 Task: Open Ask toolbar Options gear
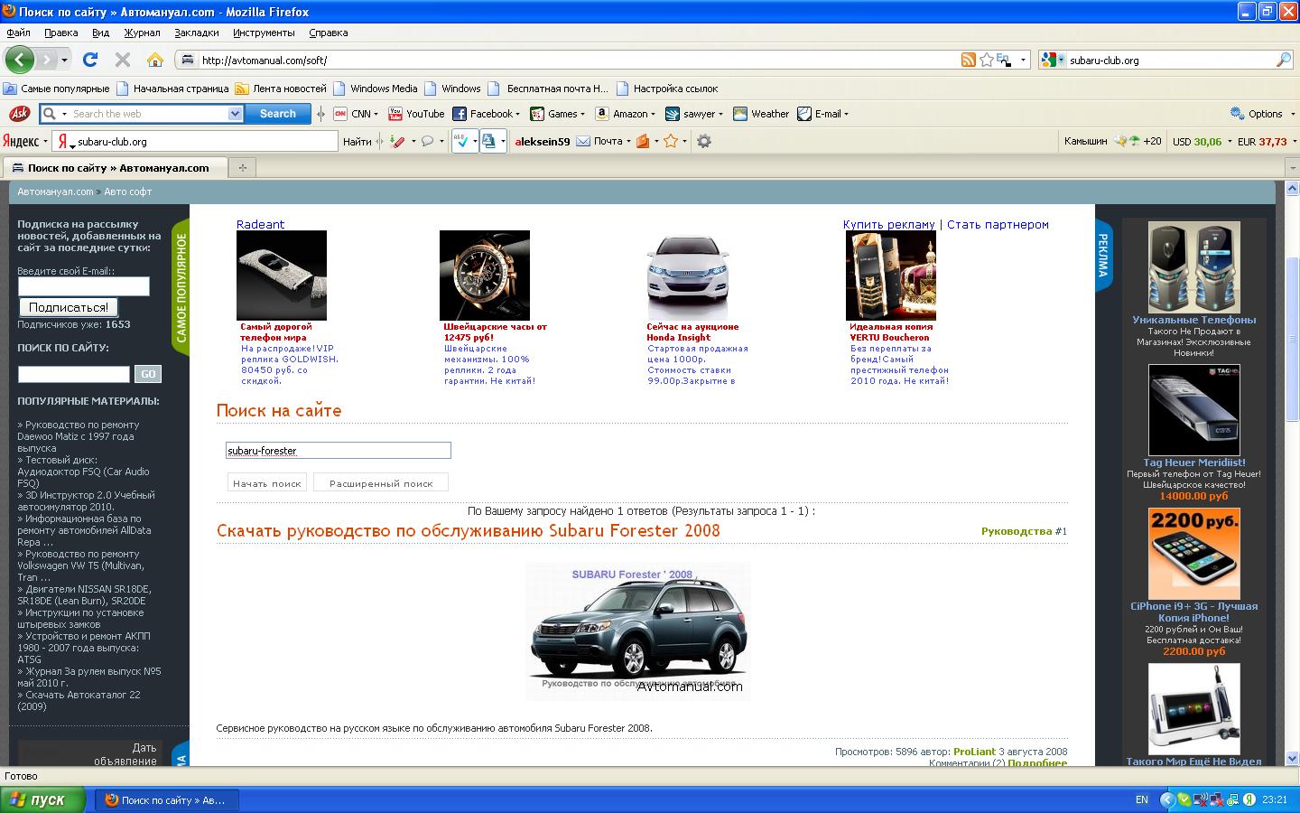click(1237, 114)
